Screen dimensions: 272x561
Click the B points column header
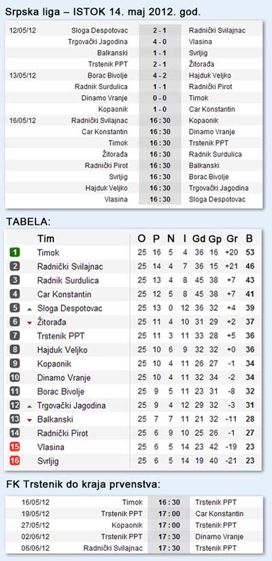pyautogui.click(x=249, y=239)
